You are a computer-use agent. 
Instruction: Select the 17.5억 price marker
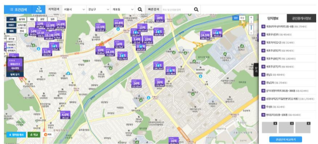pos(41,34)
